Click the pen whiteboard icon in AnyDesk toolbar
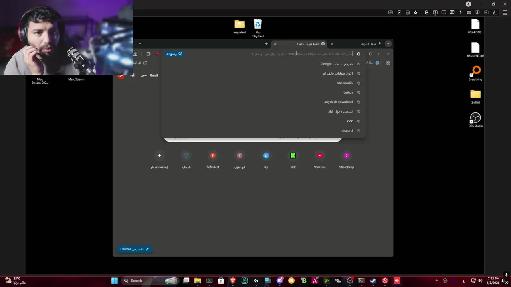Viewport: 511px width, 287px height. (x=495, y=12)
